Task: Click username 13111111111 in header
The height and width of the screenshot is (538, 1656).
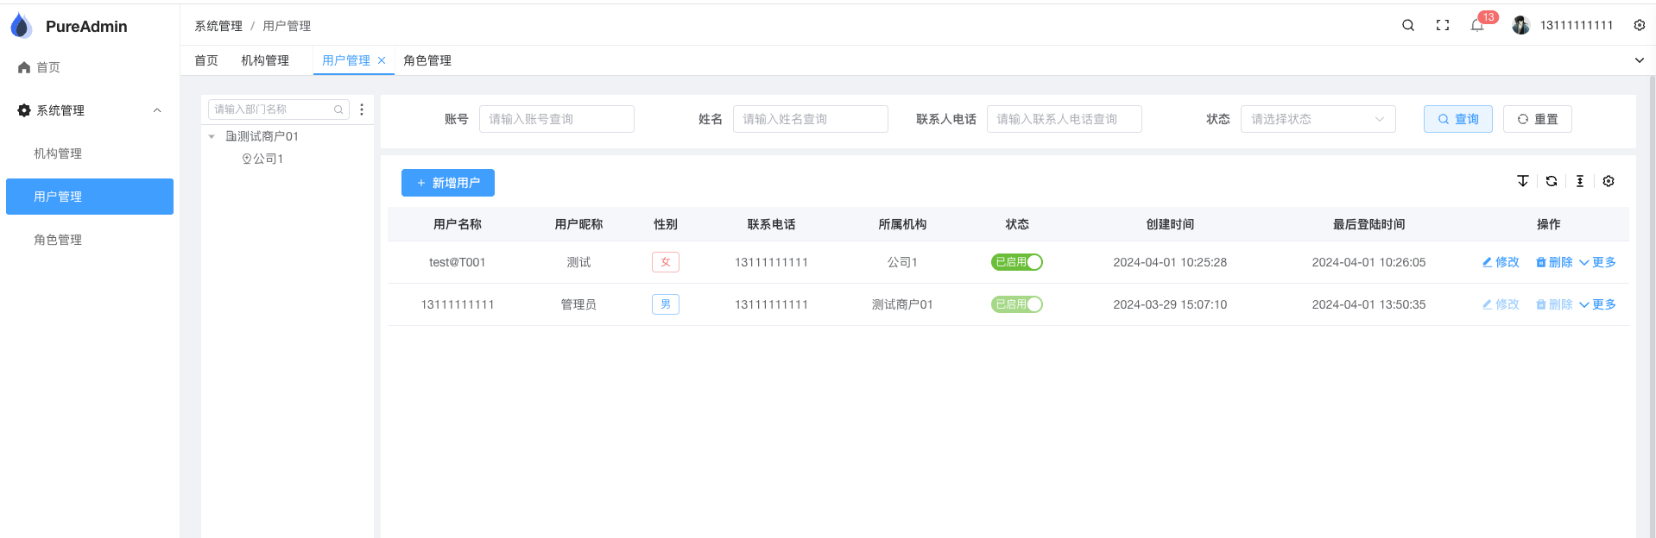Action: (1577, 25)
